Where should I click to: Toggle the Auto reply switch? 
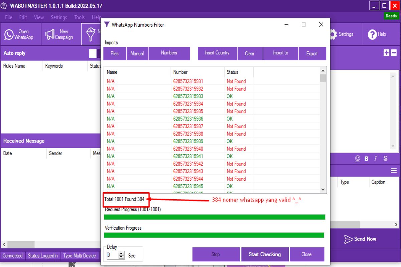[95, 53]
